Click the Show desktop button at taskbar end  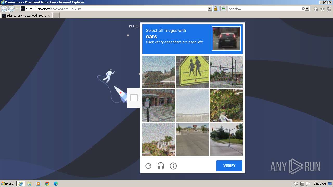coord(330,184)
